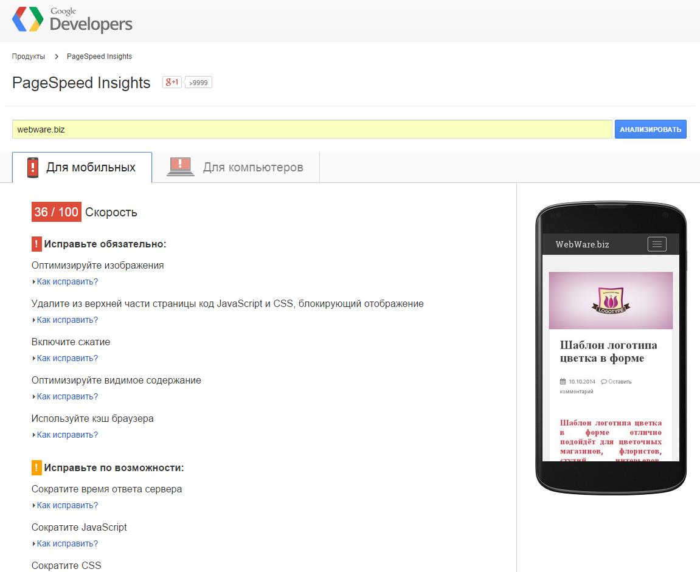
Task: Click the webware.biz URL input field
Action: pyautogui.click(x=312, y=129)
